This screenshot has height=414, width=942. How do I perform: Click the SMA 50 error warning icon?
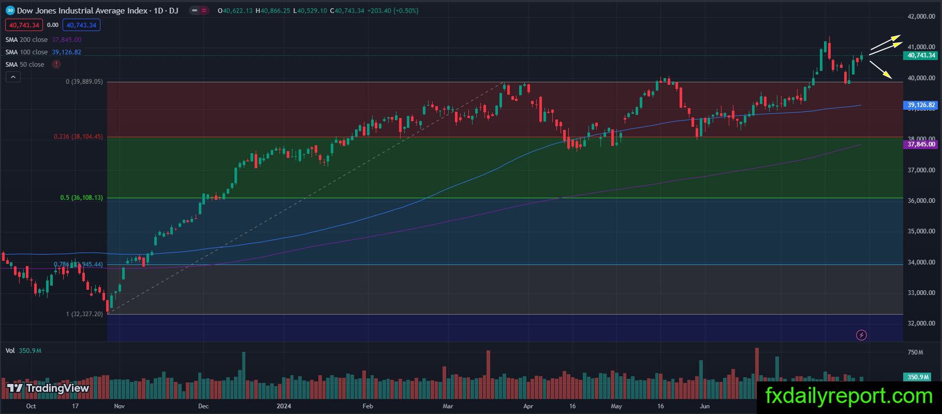coord(56,65)
